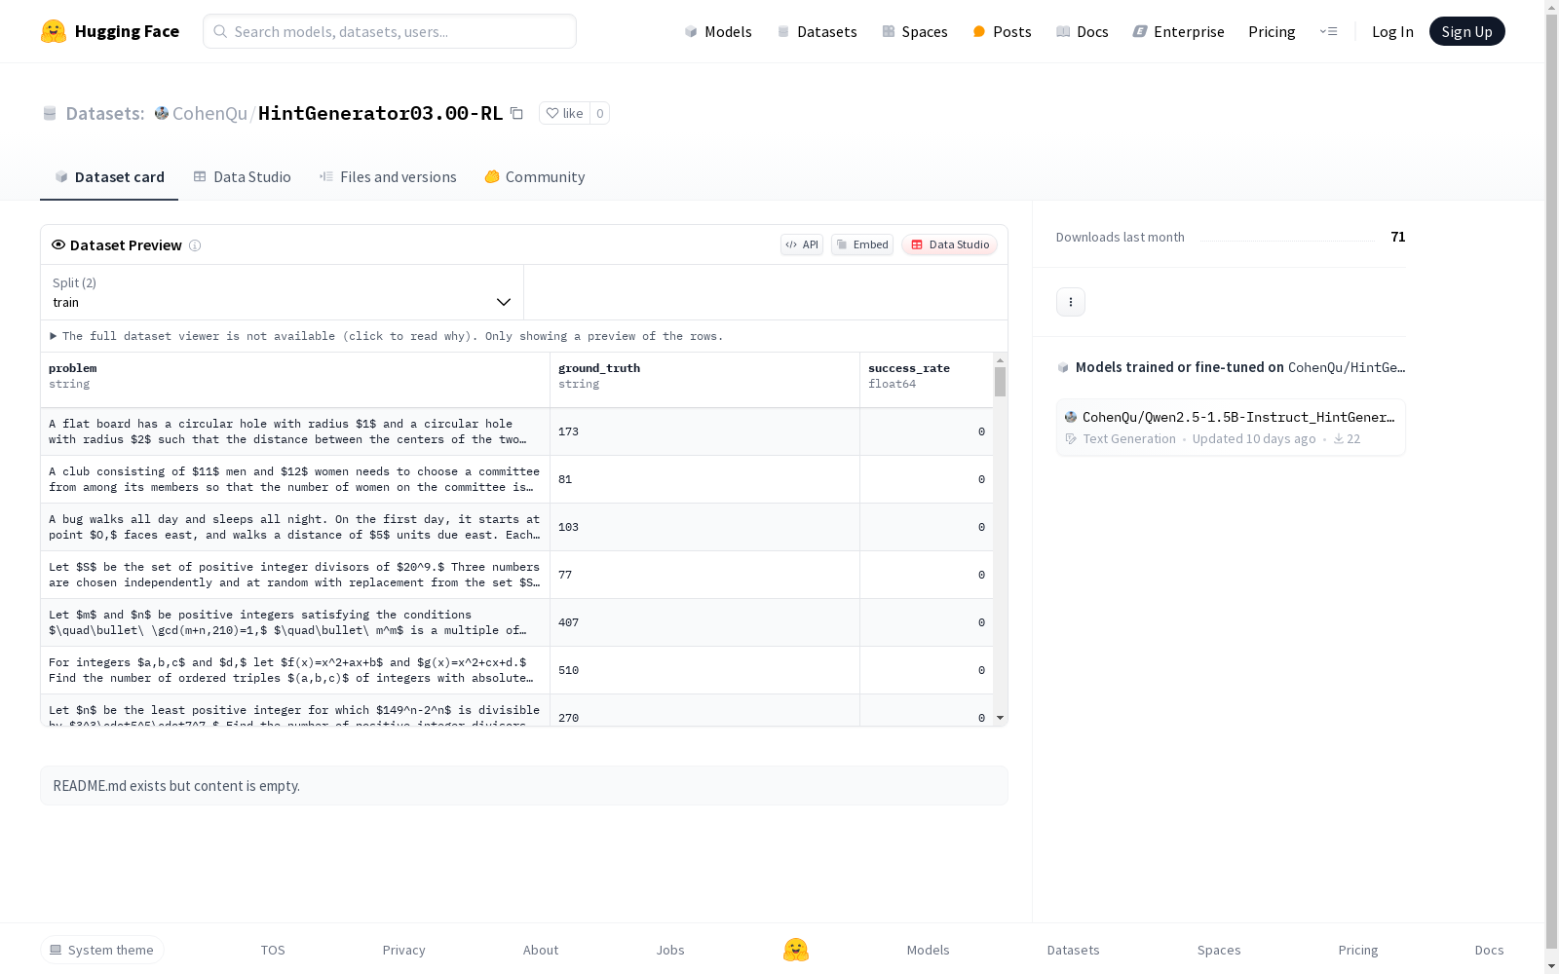This screenshot has width=1559, height=974.
Task: Click the Sign Up button
Action: 1467,31
